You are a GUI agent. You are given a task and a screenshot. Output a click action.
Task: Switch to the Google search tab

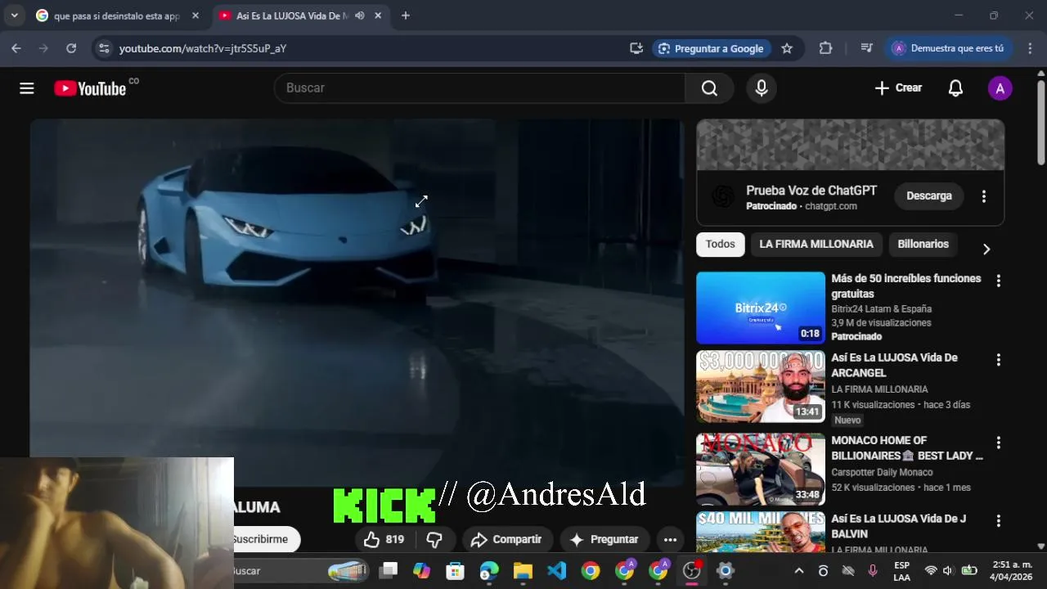click(x=117, y=16)
